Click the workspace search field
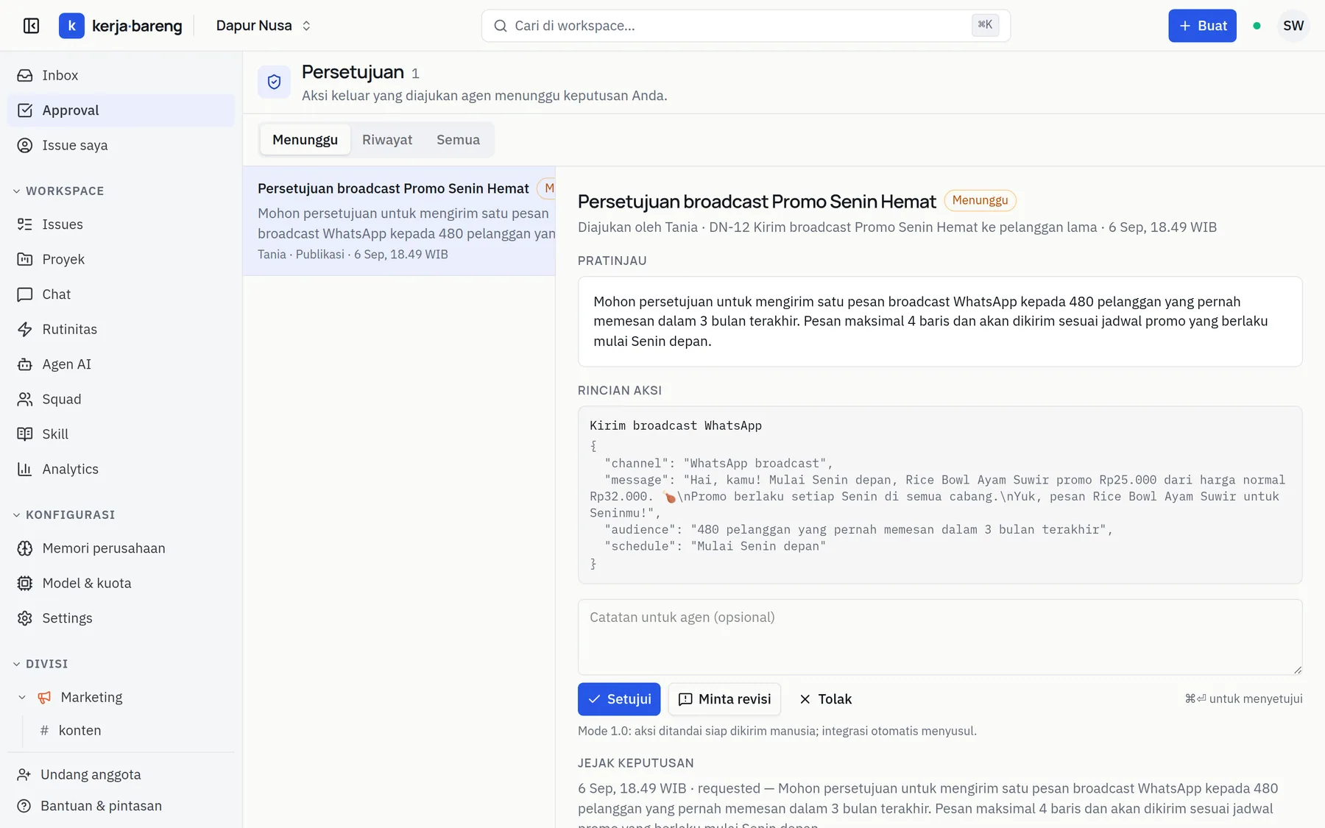This screenshot has width=1325, height=828. pyautogui.click(x=746, y=26)
